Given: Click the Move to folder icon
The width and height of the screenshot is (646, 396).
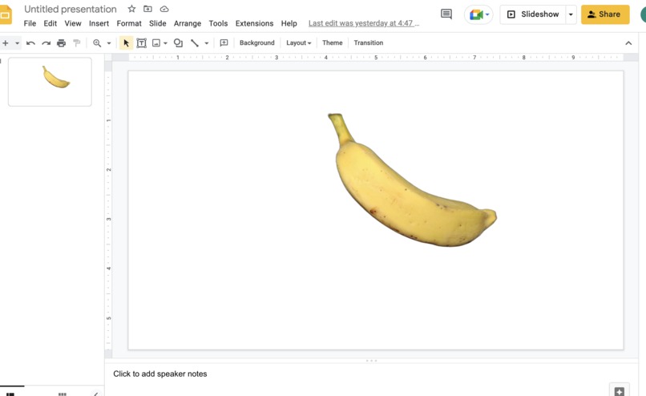Looking at the screenshot, I should coord(147,9).
